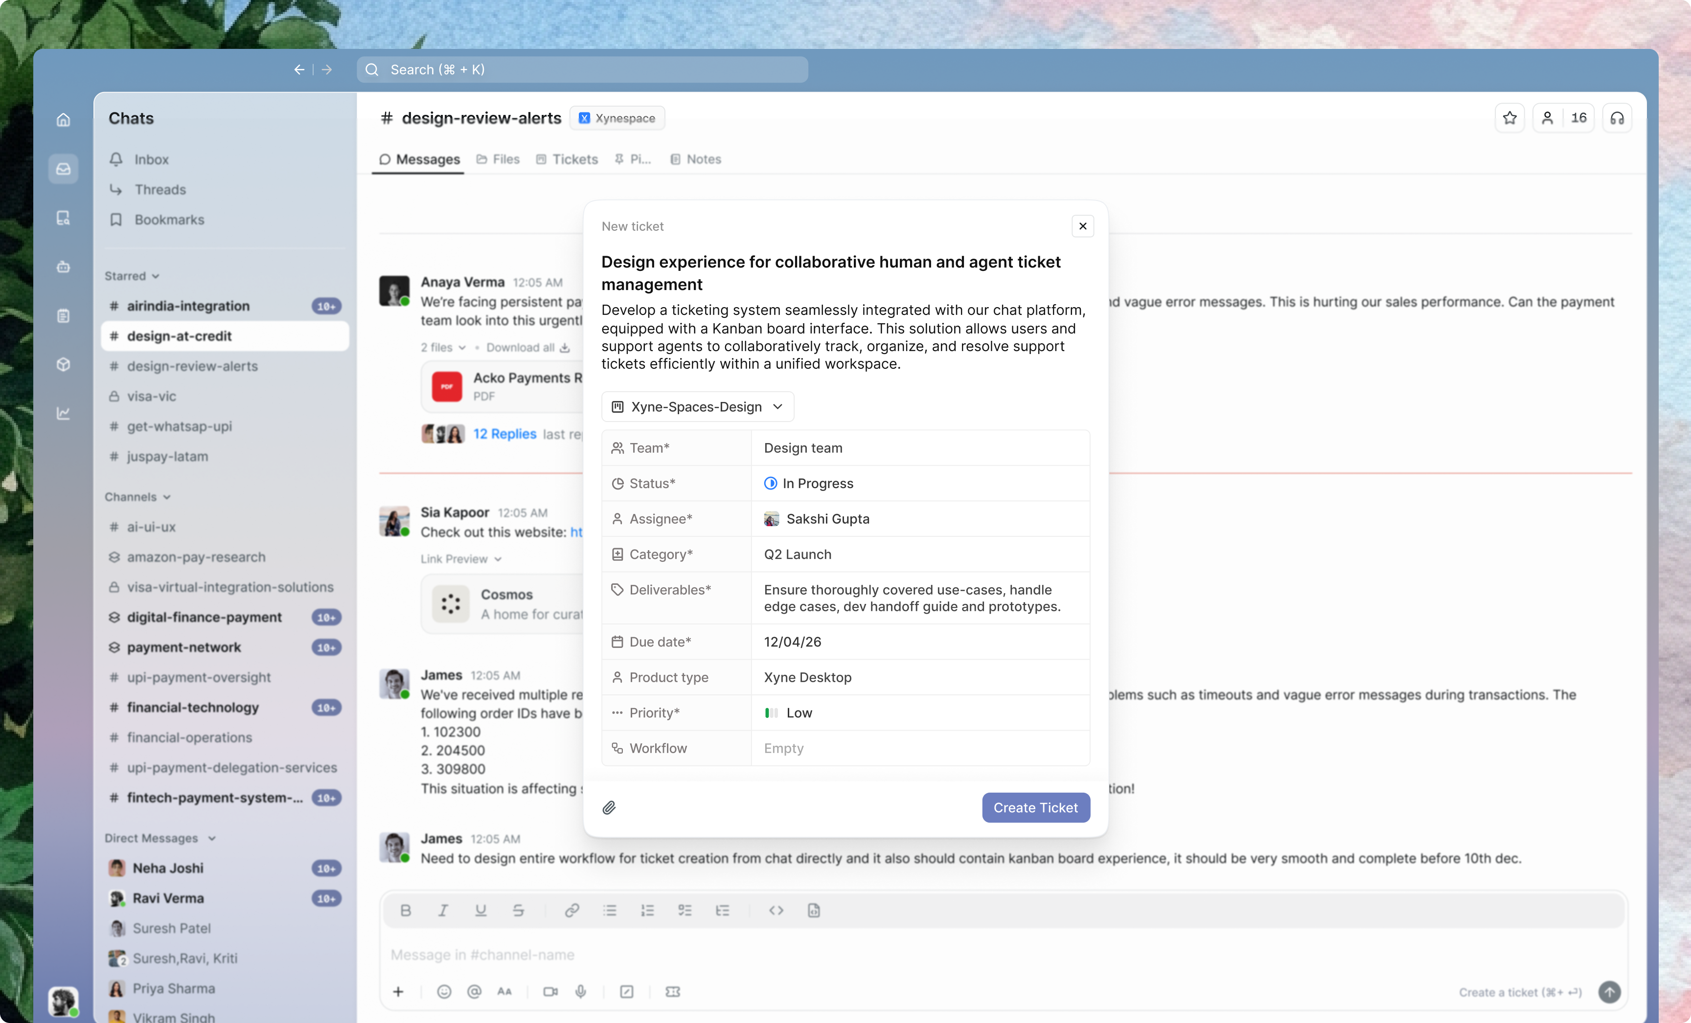Toggle strikethrough formatting in editor
This screenshot has height=1023, width=1691.
click(518, 910)
